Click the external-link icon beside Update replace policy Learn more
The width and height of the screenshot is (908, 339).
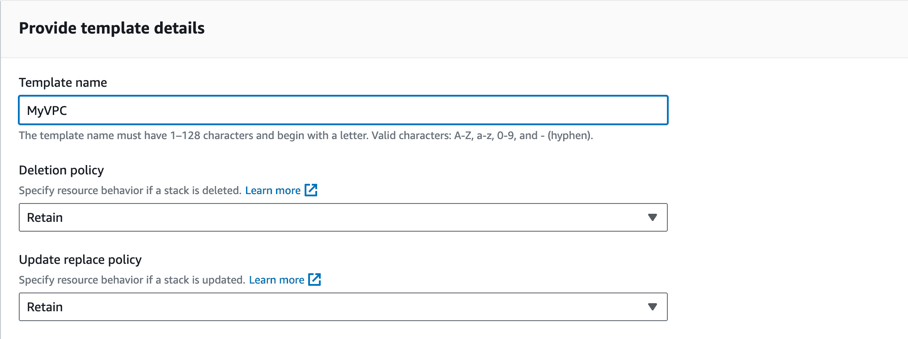pyautogui.click(x=315, y=280)
